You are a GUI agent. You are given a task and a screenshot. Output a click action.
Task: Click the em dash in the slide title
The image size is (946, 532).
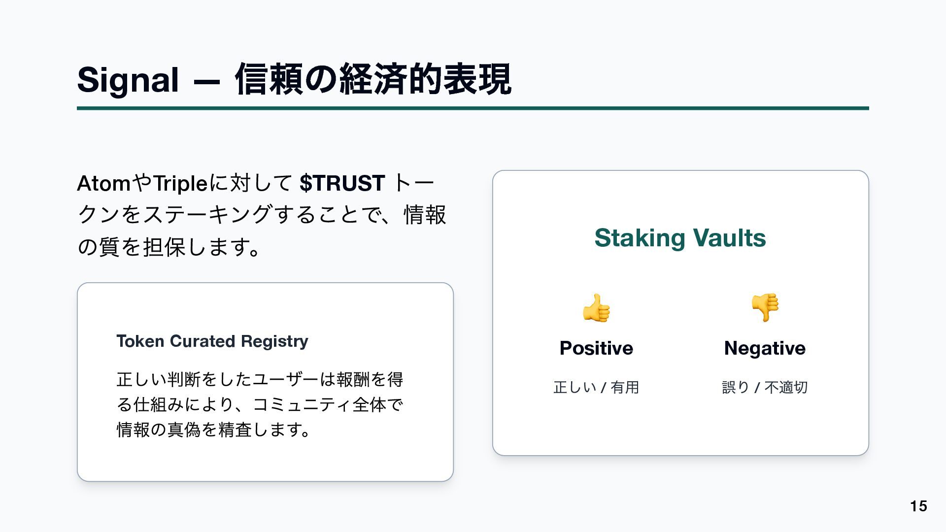pos(206,81)
